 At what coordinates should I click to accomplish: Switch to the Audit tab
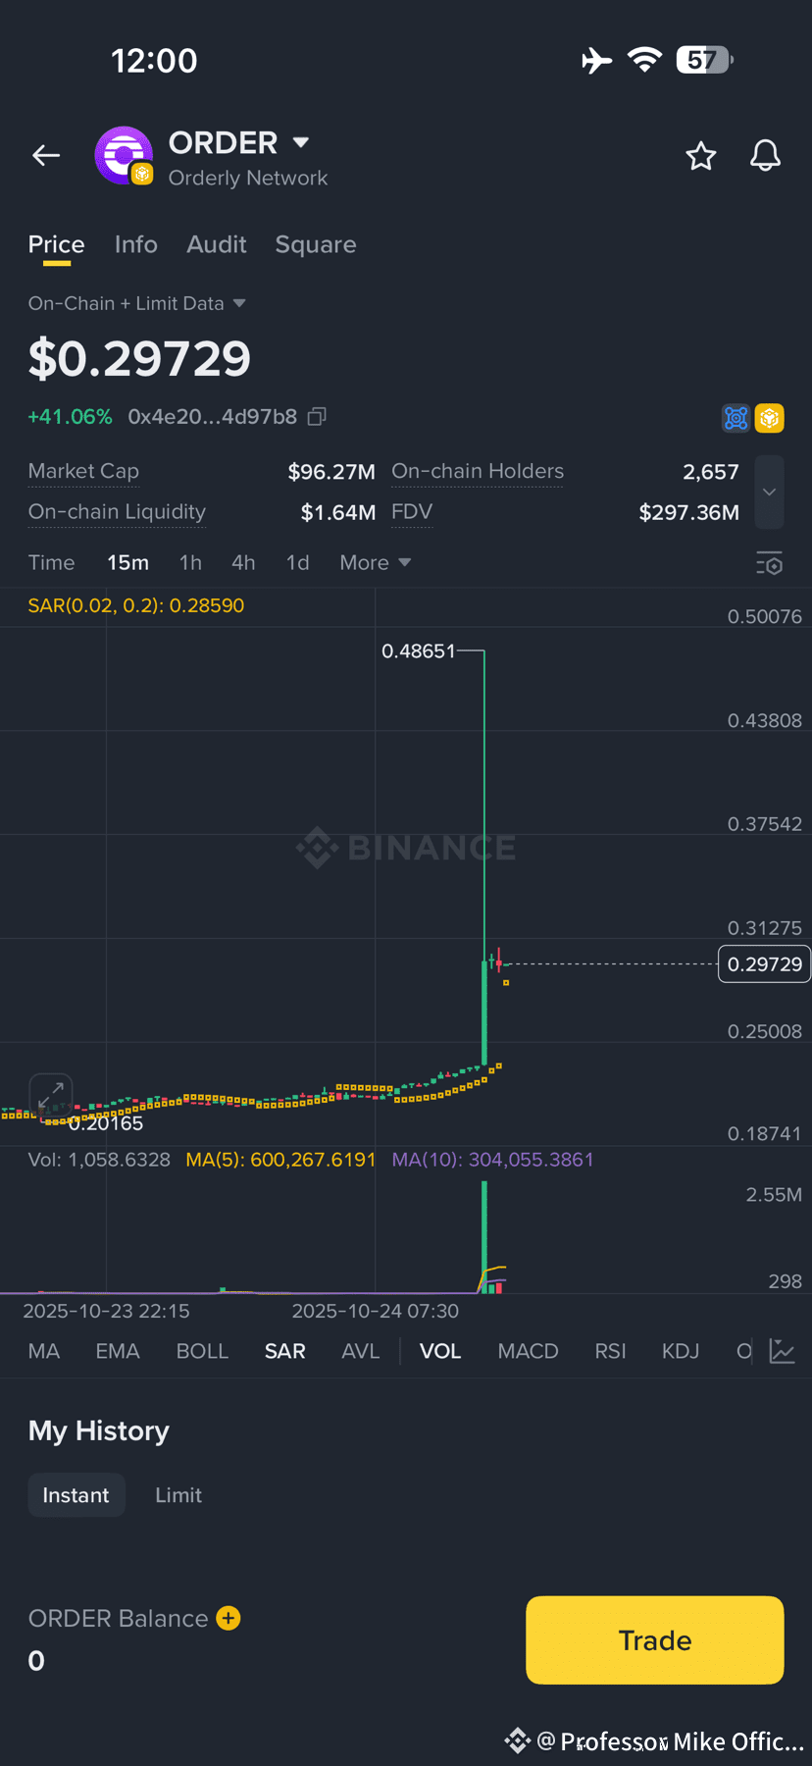coord(217,244)
